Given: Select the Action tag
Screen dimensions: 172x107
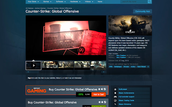Looking at the screenshot, I should (133, 67).
